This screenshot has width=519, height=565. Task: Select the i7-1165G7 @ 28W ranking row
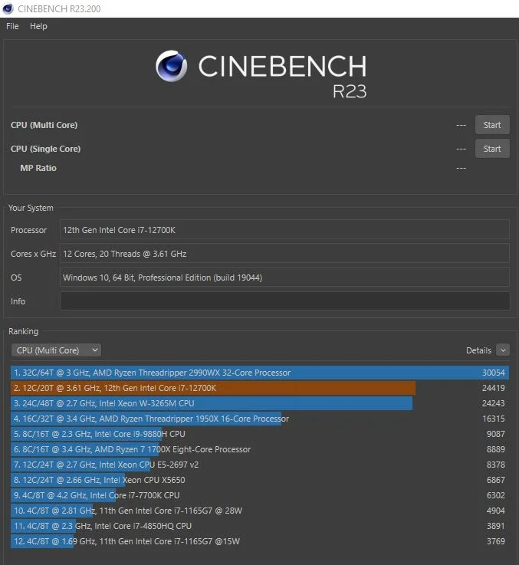pos(259,511)
